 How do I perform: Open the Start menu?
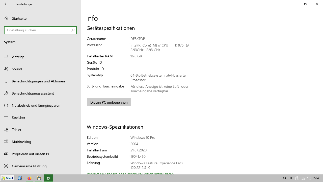(7, 178)
